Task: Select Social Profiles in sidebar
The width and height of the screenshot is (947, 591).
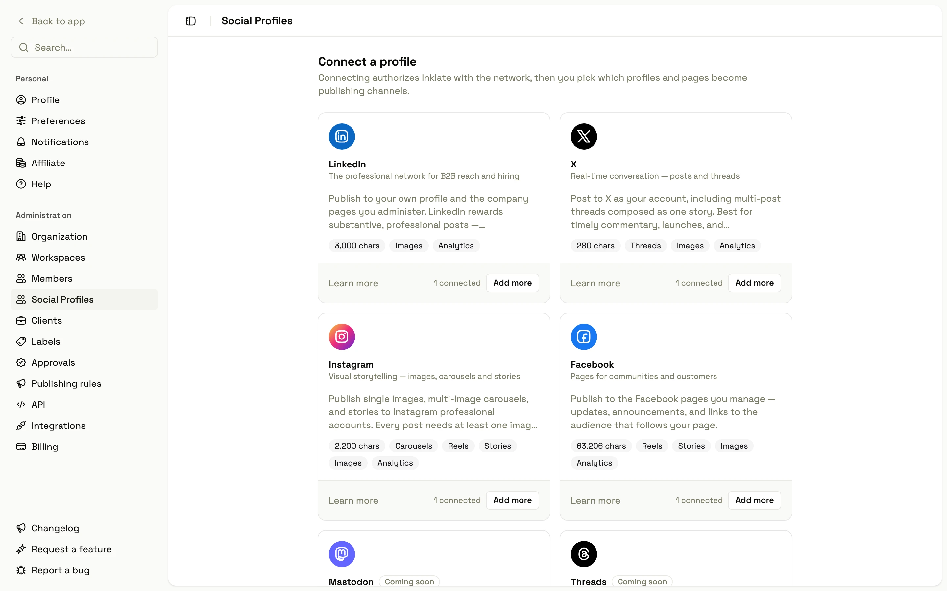Action: [84, 299]
